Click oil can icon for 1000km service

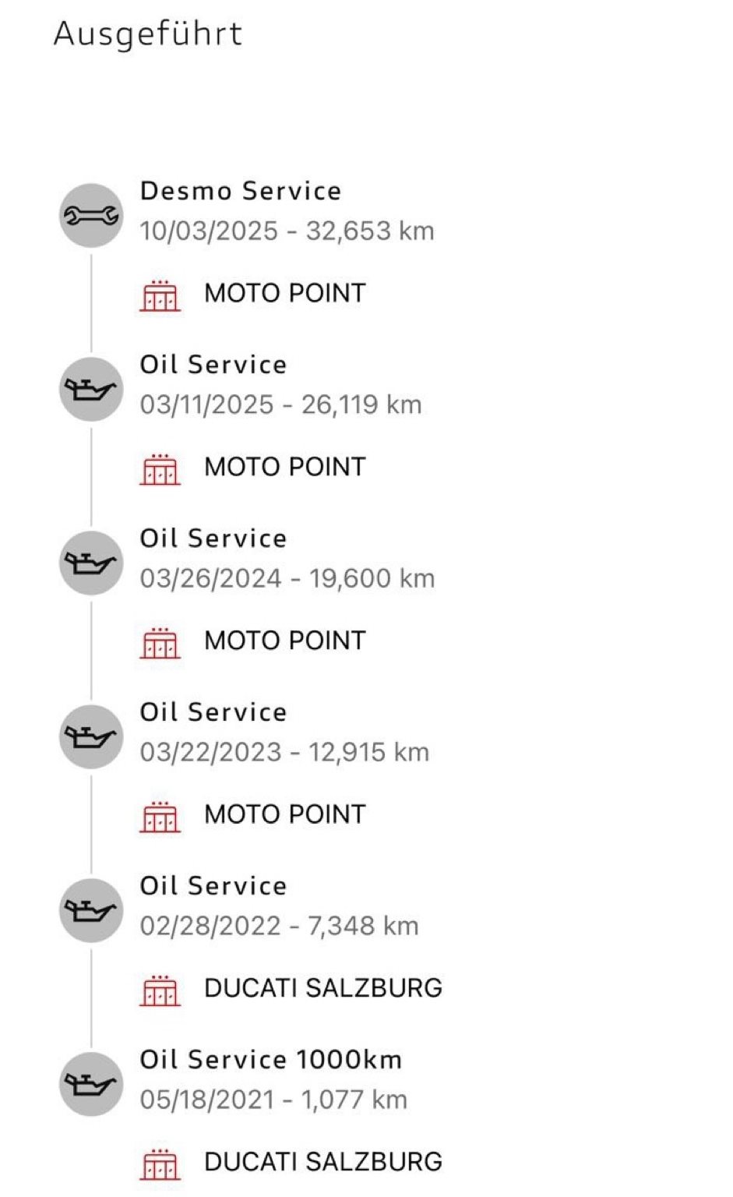(91, 1085)
